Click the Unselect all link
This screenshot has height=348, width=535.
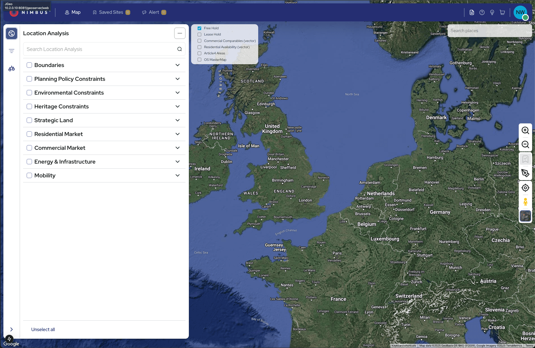(43, 329)
